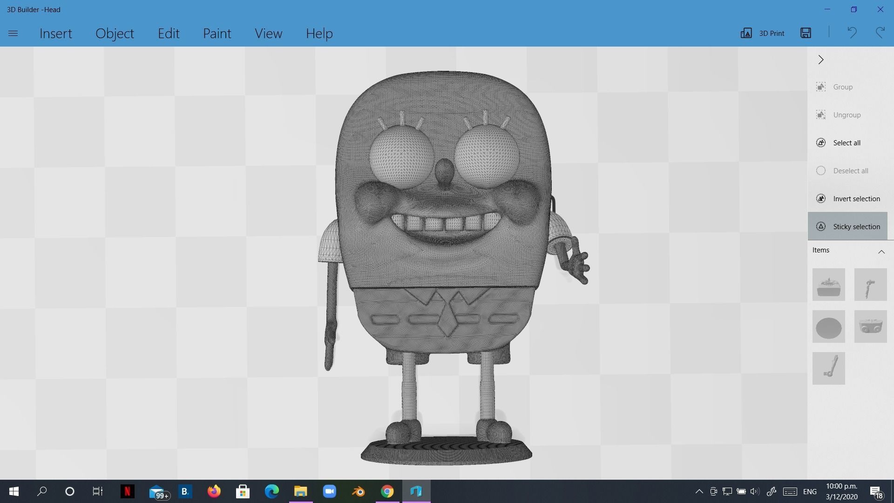Screen dimensions: 894x503
Task: Switch to Google Chrome on the taskbar
Action: point(387,491)
